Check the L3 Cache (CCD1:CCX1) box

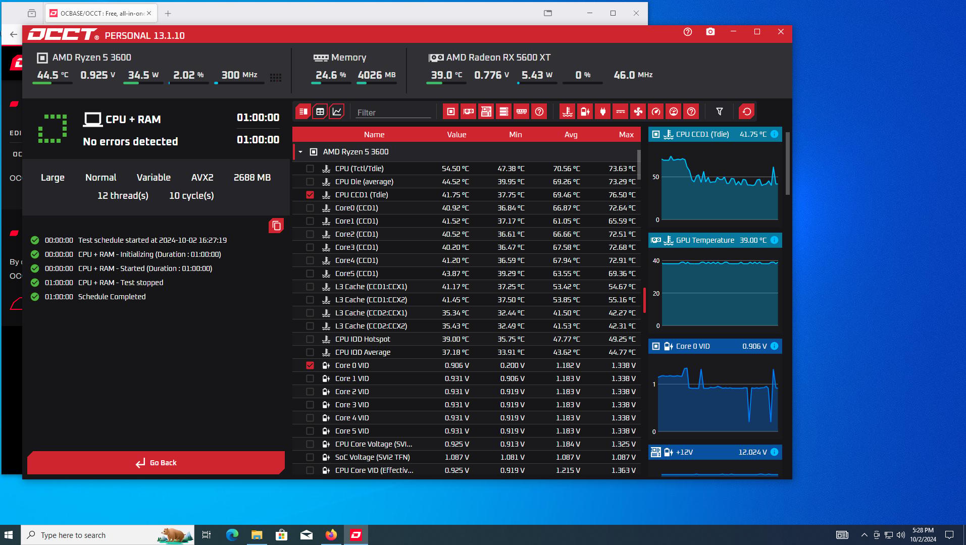[310, 287]
